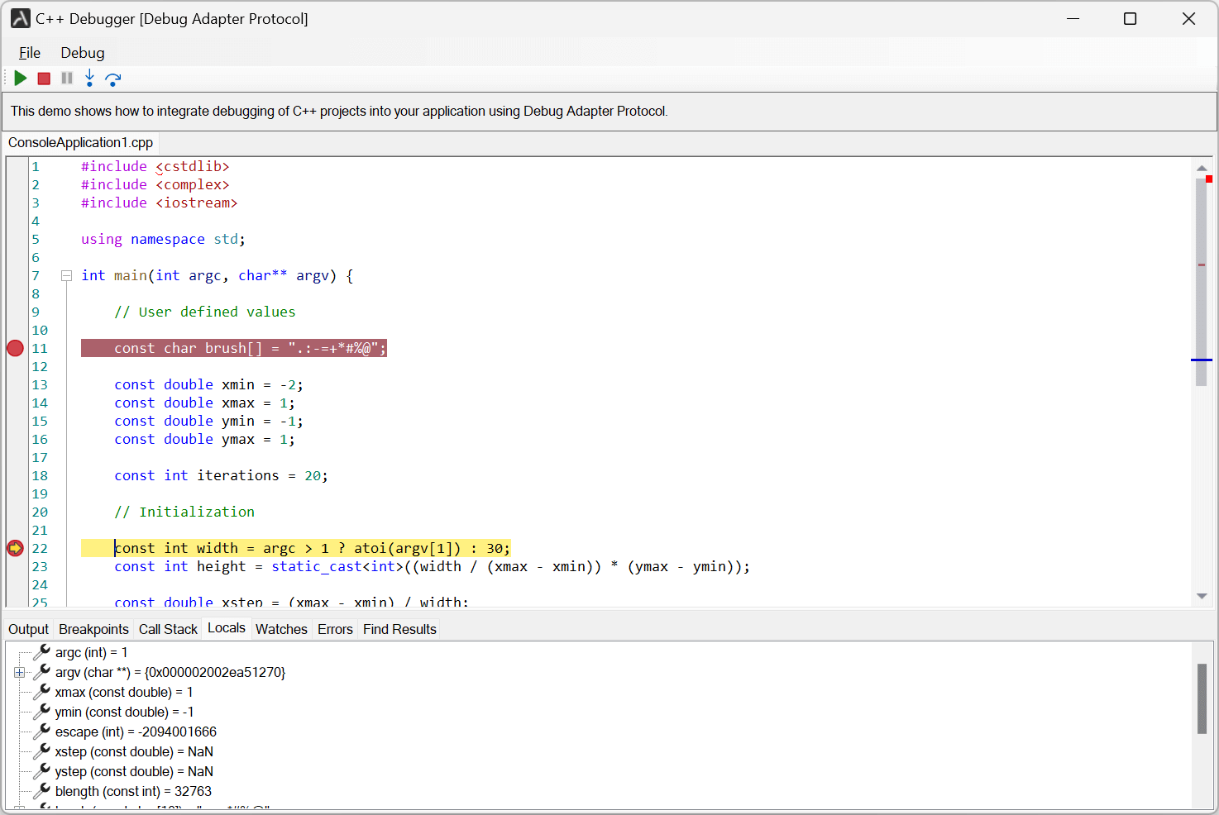Image resolution: width=1219 pixels, height=815 pixels.
Task: Click the red error marker on overview strip
Action: coord(1209,179)
